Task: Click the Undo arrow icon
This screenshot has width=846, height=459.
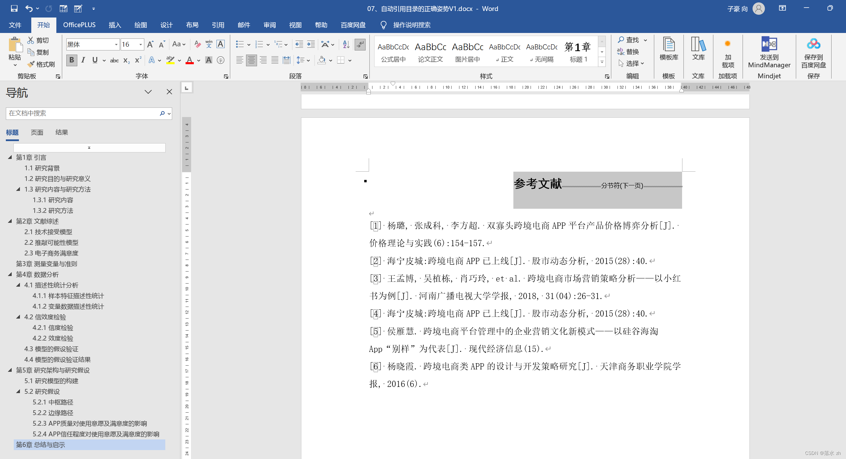Action: (29, 9)
